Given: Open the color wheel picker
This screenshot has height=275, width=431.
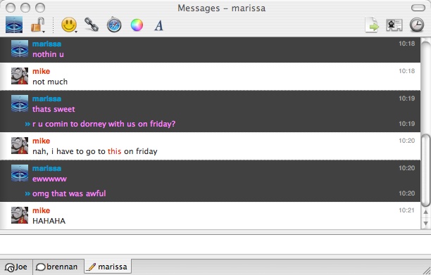Looking at the screenshot, I should pyautogui.click(x=137, y=25).
